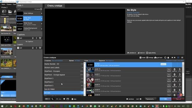Open Windows Start menu
This screenshot has height=108, width=192.
tap(2, 106)
